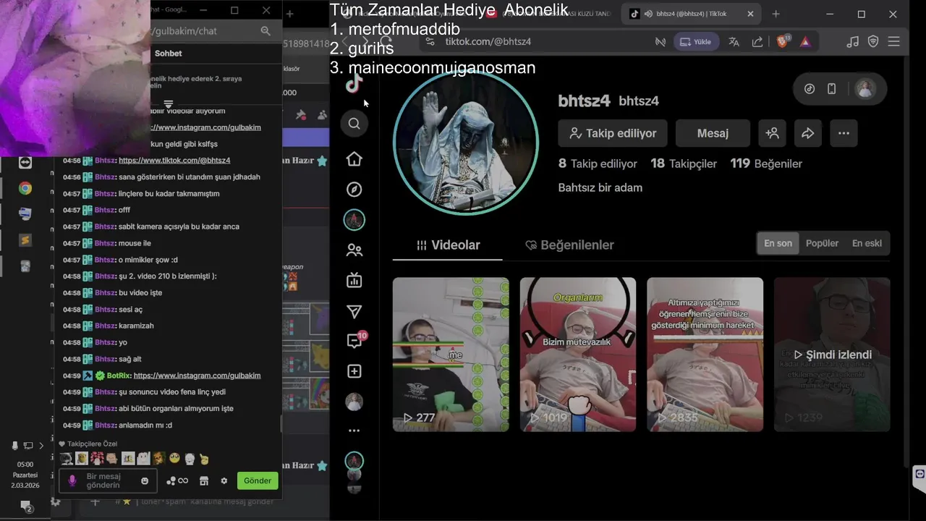The width and height of the screenshot is (926, 521).
Task: Switch to the Beğenilenler tab
Action: [x=569, y=245]
